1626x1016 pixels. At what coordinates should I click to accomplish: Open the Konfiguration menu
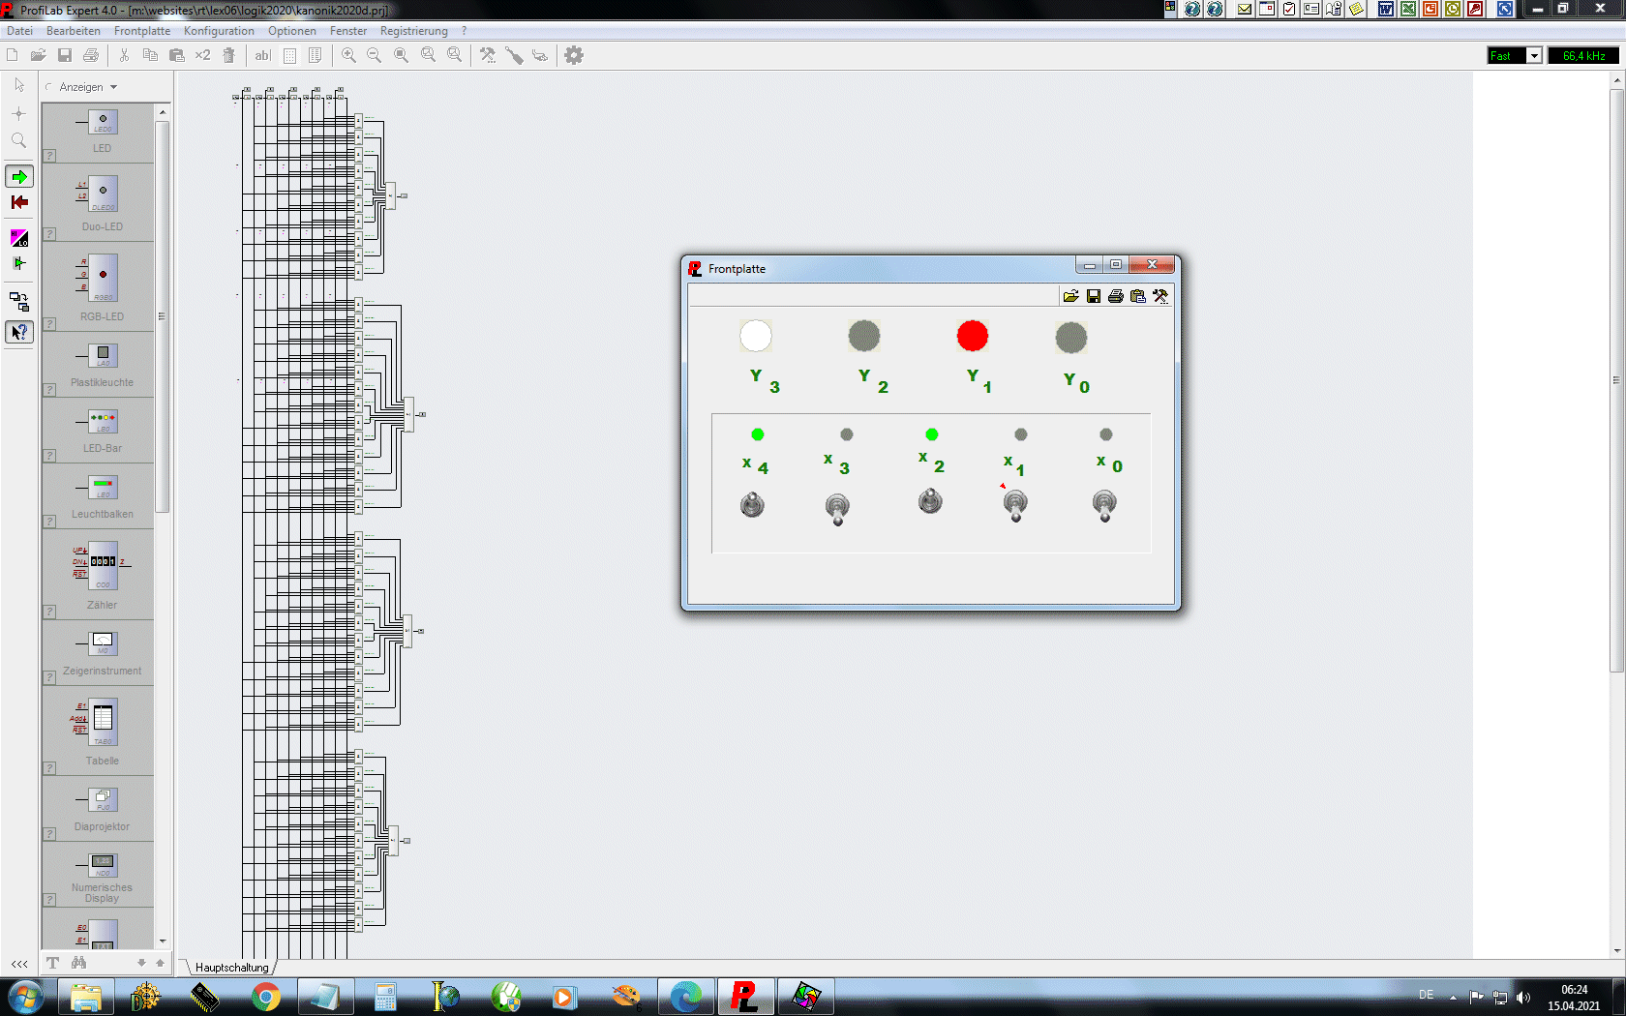(219, 31)
